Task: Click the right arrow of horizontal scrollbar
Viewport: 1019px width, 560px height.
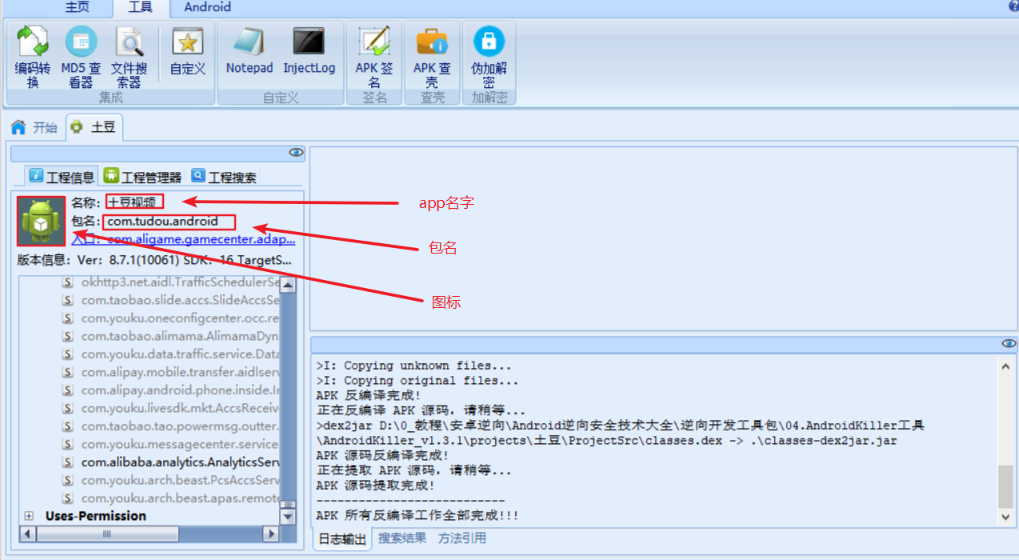Action: tap(273, 533)
